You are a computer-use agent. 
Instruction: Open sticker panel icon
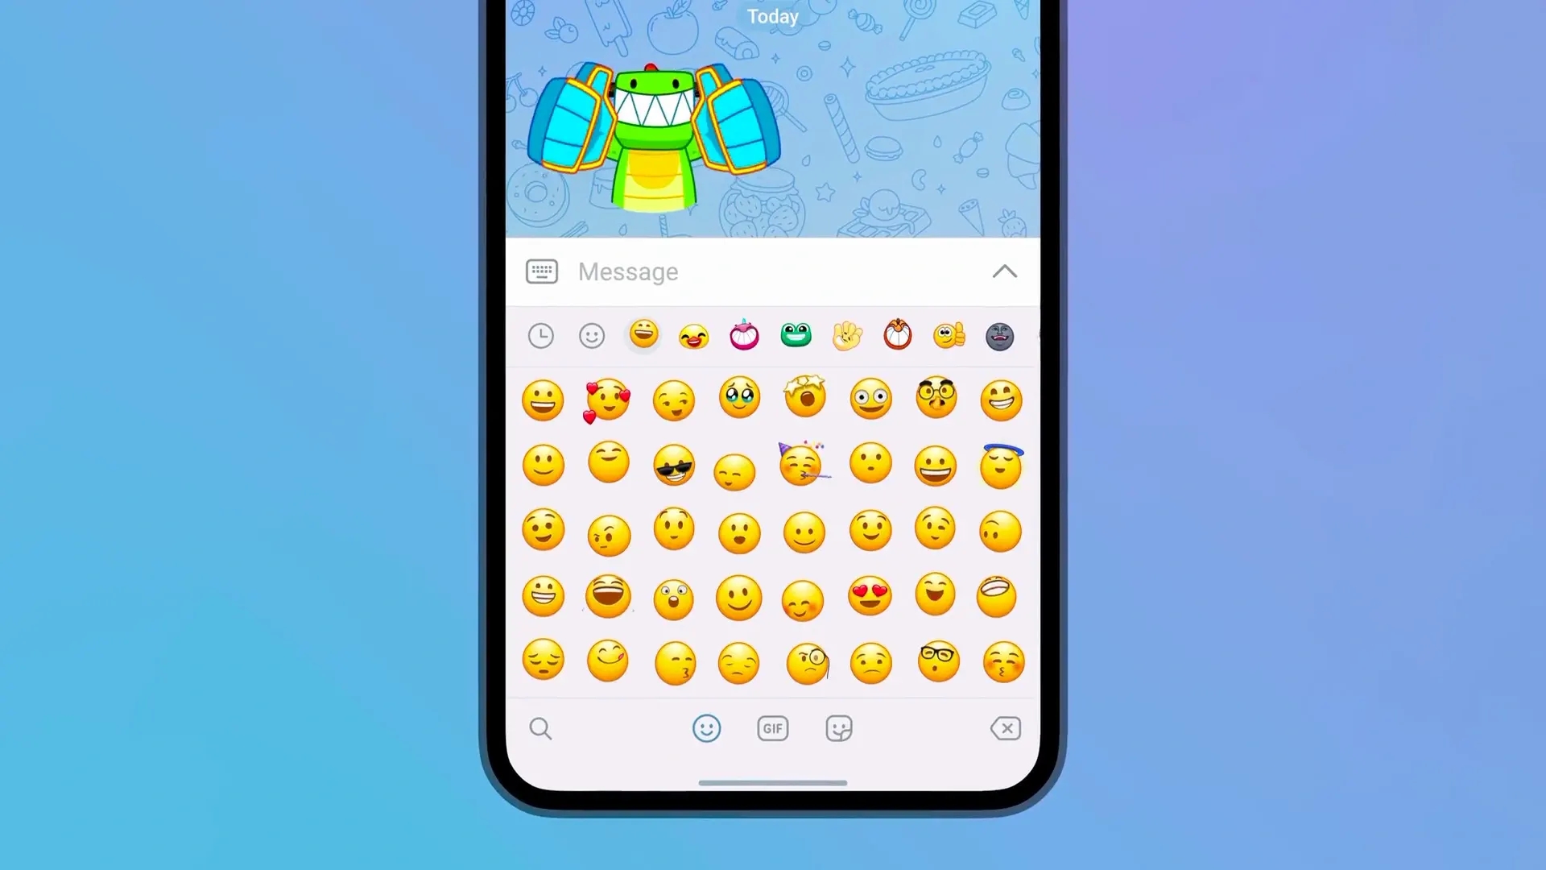pos(840,729)
